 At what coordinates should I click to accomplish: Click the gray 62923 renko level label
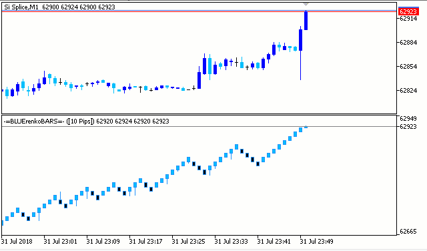408,126
